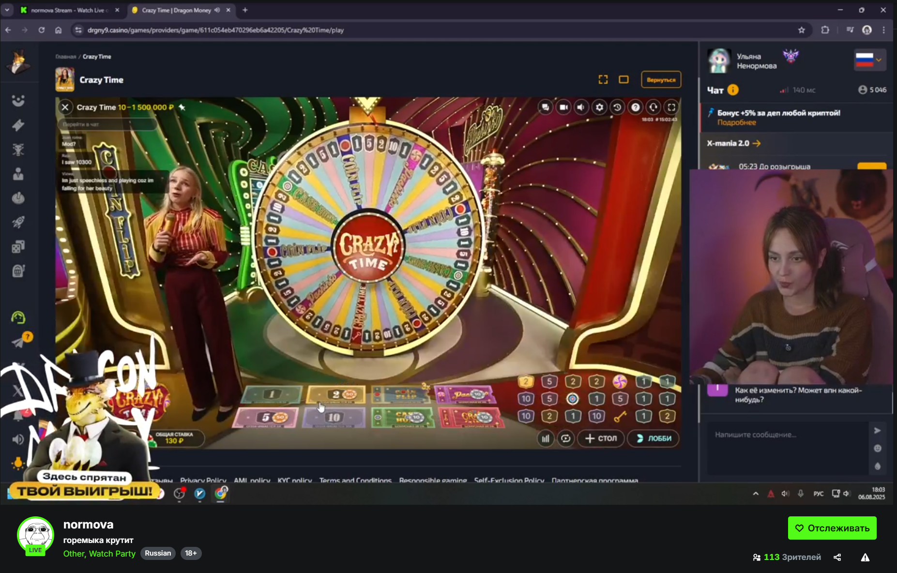Screen dimensions: 897x573
Task: Place a bet on number 5
Action: (x=266, y=417)
